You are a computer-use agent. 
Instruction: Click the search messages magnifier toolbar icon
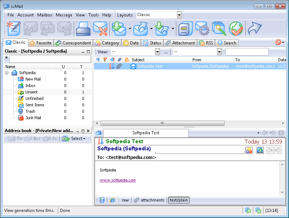pos(219,29)
